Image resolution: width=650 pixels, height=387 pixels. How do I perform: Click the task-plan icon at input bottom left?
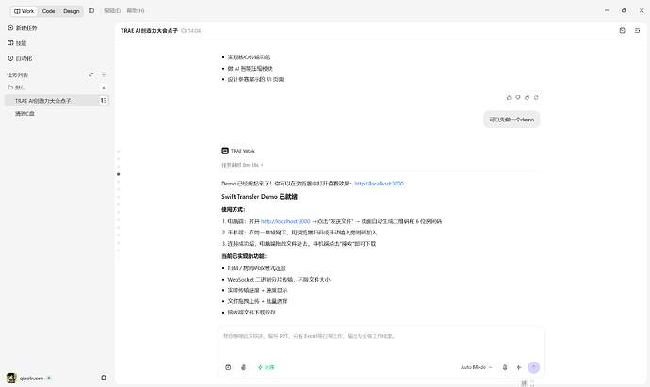[228, 367]
